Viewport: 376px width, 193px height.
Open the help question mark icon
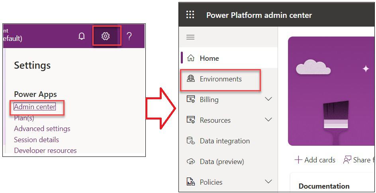click(x=129, y=37)
